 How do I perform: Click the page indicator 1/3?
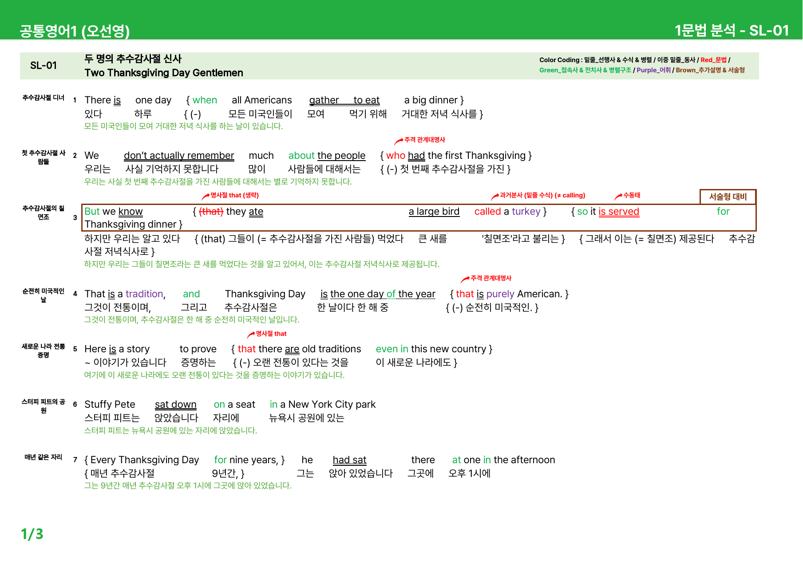(x=32, y=534)
